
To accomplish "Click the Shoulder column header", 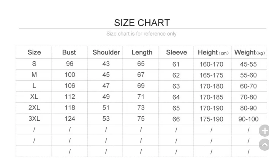I will [x=106, y=52].
